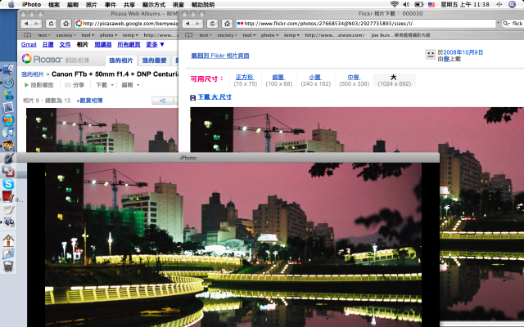Select 正方形 (75 x 75) size
The height and width of the screenshot is (327, 524).
click(x=246, y=80)
